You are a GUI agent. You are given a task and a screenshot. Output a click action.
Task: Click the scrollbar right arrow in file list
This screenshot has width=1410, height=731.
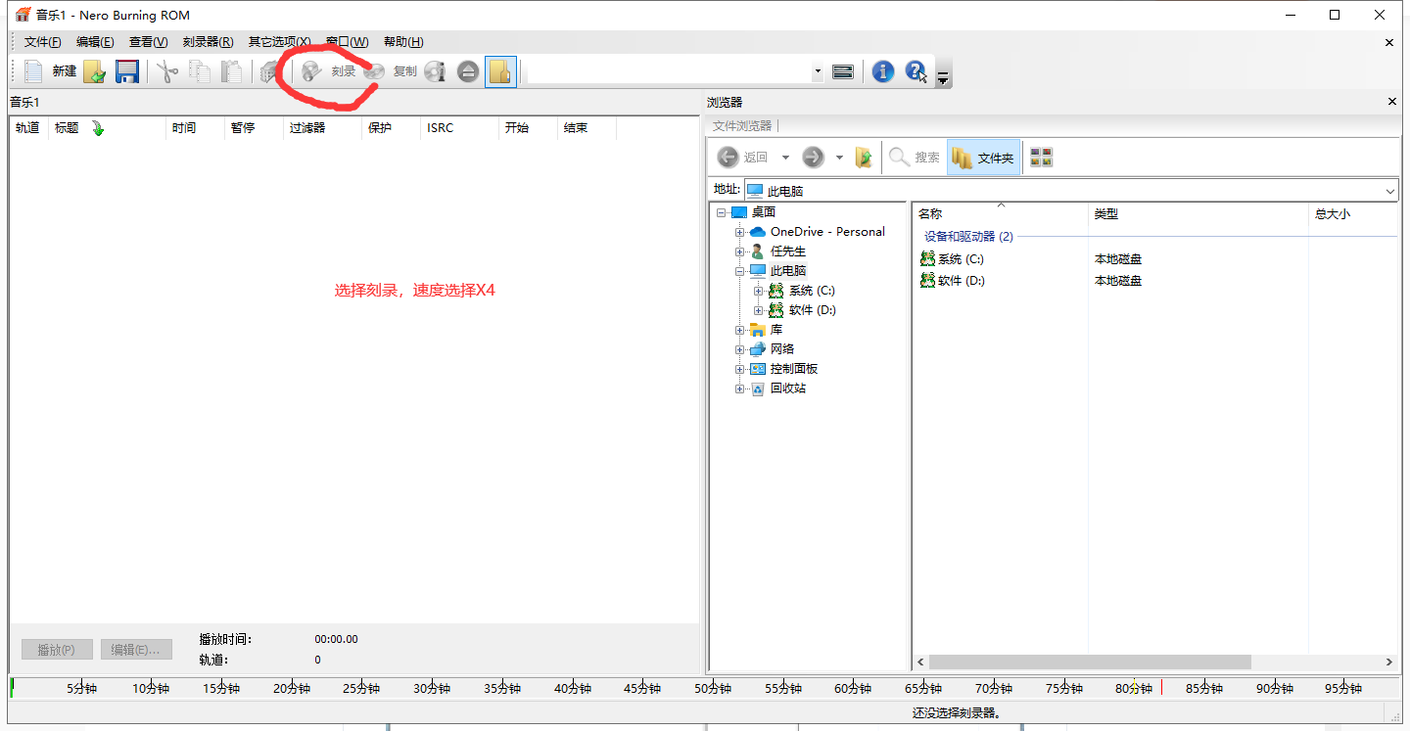coord(1389,662)
